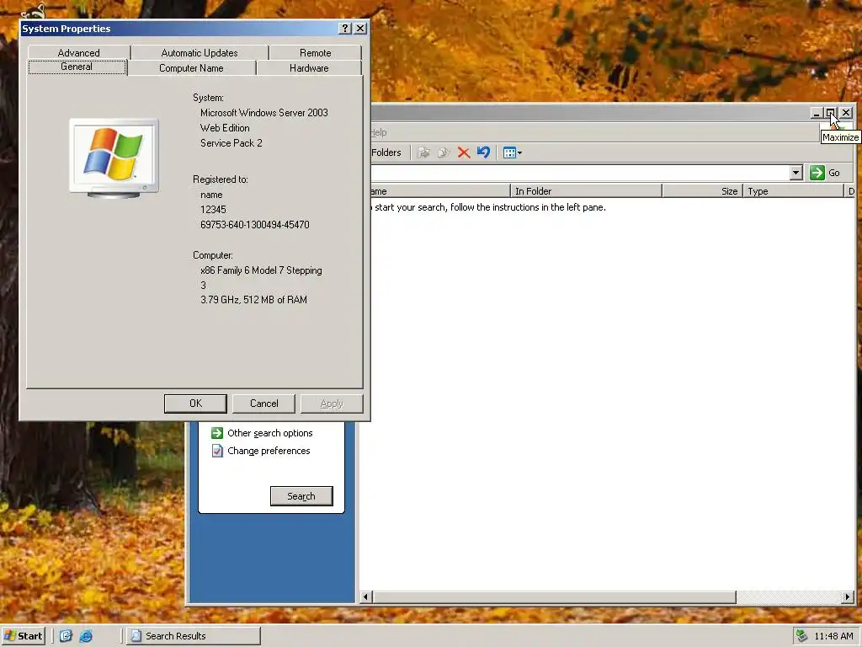Click the Windows logo monitor image
The width and height of the screenshot is (862, 647).
pyautogui.click(x=114, y=158)
